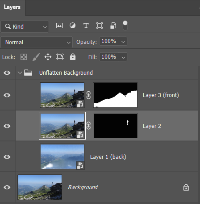Select Layer 2 image thumbnail
200x204 pixels.
(x=62, y=126)
